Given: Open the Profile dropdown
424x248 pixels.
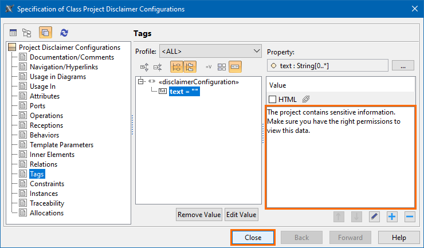Looking at the screenshot, I should click(x=210, y=52).
